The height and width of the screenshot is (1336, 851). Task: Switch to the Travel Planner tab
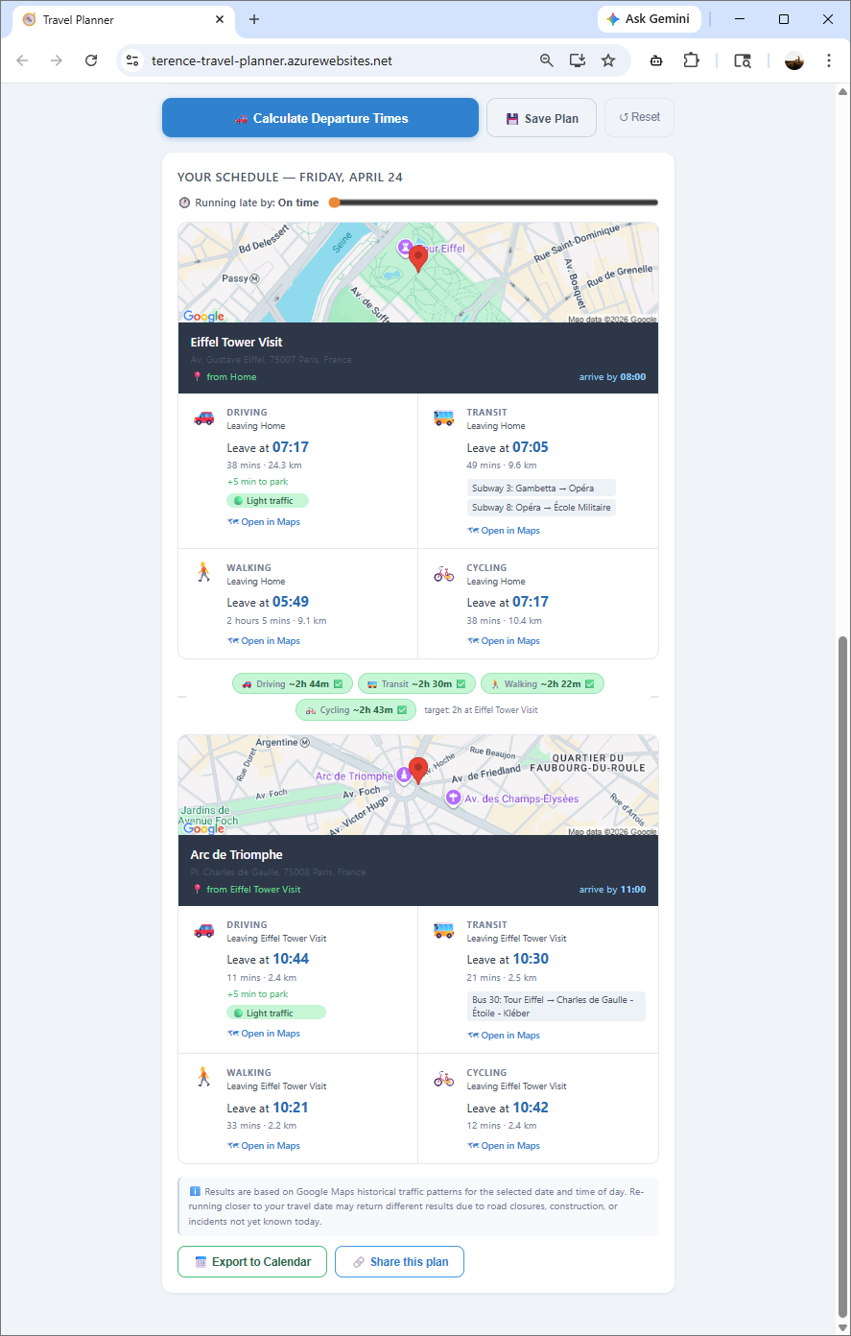(115, 19)
